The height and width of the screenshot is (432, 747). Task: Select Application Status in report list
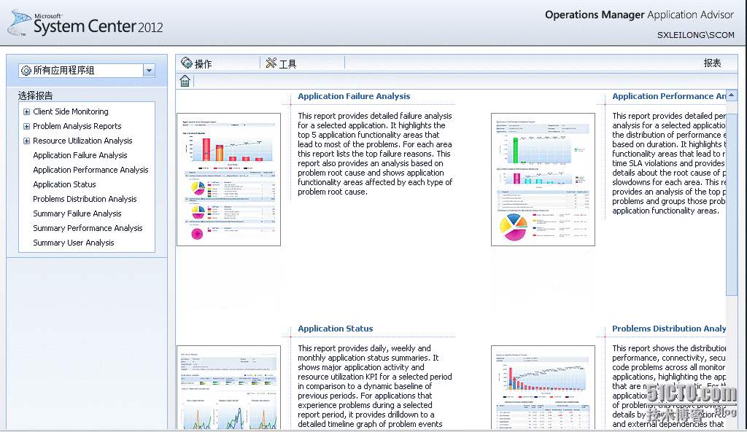(64, 184)
